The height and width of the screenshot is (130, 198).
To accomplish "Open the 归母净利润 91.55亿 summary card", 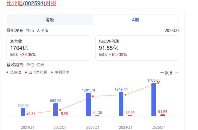I will [137, 48].
